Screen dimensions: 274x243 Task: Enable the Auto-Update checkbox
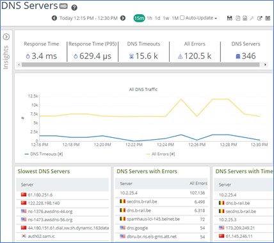tap(182, 18)
